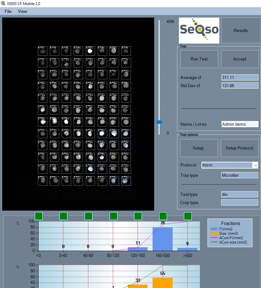Open the File menu
Image resolution: width=261 pixels, height=288 pixels.
coord(8,11)
